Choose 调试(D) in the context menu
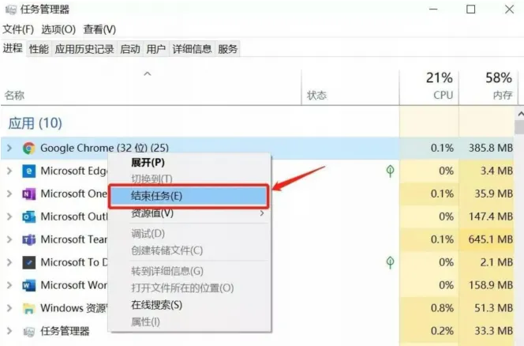Viewport: 524px width, 346px height. [190, 234]
